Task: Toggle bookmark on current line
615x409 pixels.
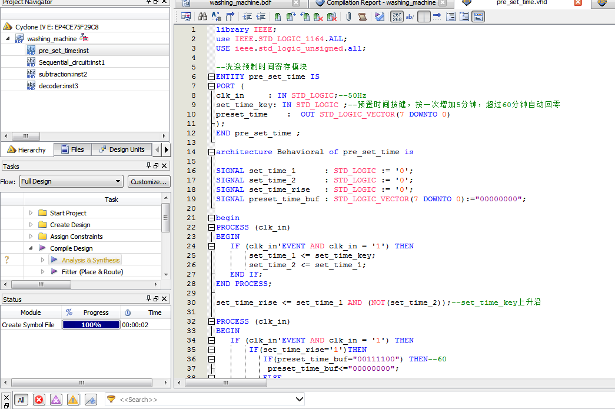Action: 278,16
